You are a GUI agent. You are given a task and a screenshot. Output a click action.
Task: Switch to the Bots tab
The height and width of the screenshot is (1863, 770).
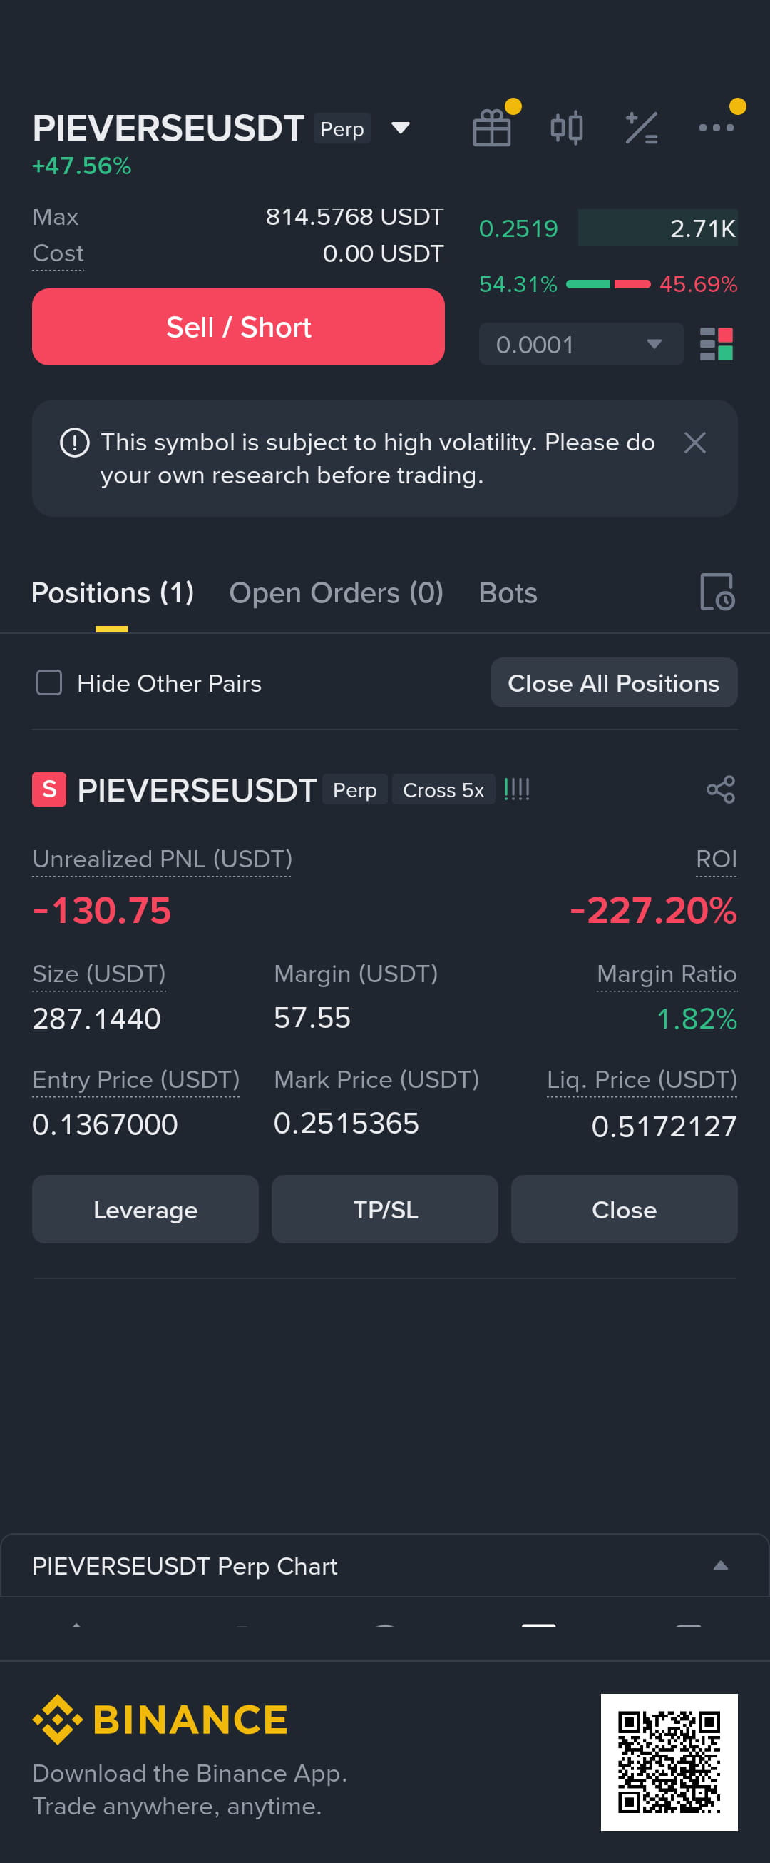click(x=508, y=593)
